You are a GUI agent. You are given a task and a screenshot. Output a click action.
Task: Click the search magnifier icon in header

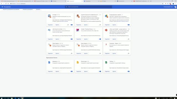(66, 7)
